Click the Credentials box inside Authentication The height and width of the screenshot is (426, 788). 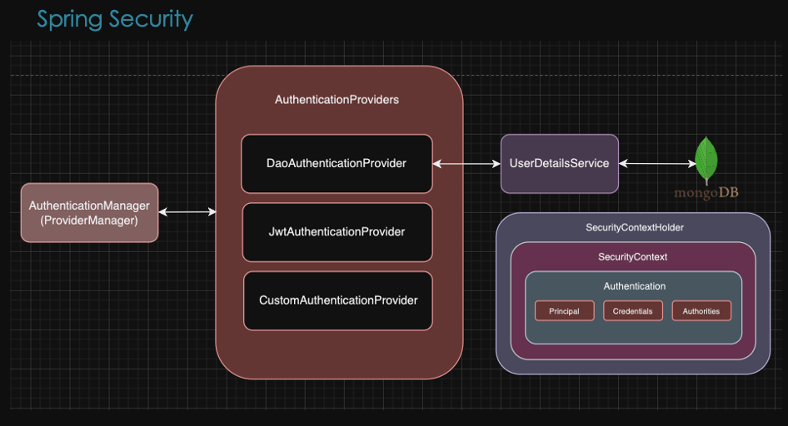pyautogui.click(x=632, y=311)
